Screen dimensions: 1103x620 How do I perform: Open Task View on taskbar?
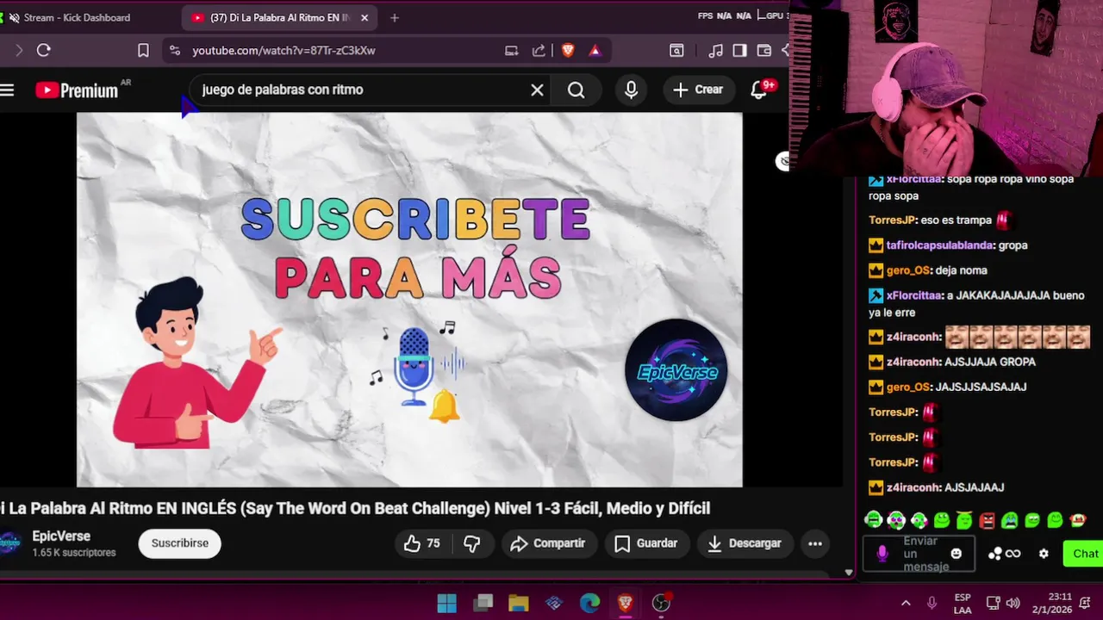[483, 603]
